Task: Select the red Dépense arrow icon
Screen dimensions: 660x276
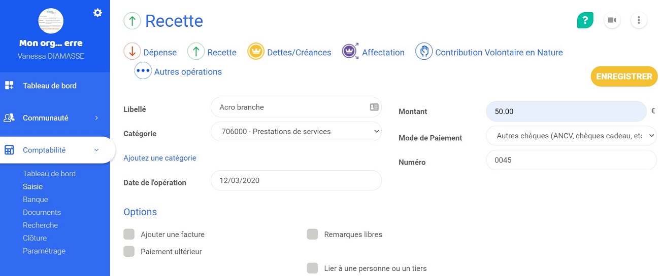Action: [x=132, y=52]
